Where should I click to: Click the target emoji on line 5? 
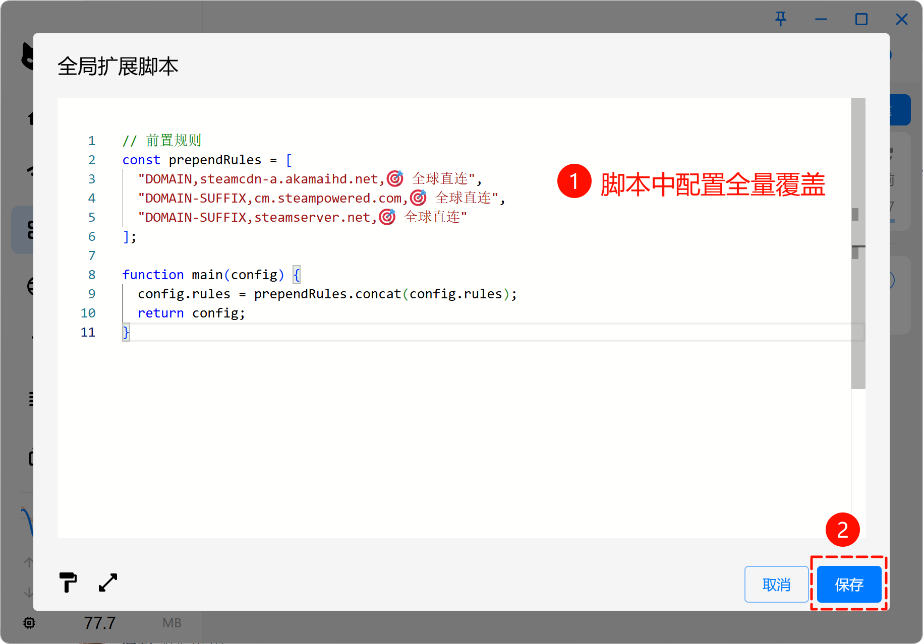[x=387, y=217]
